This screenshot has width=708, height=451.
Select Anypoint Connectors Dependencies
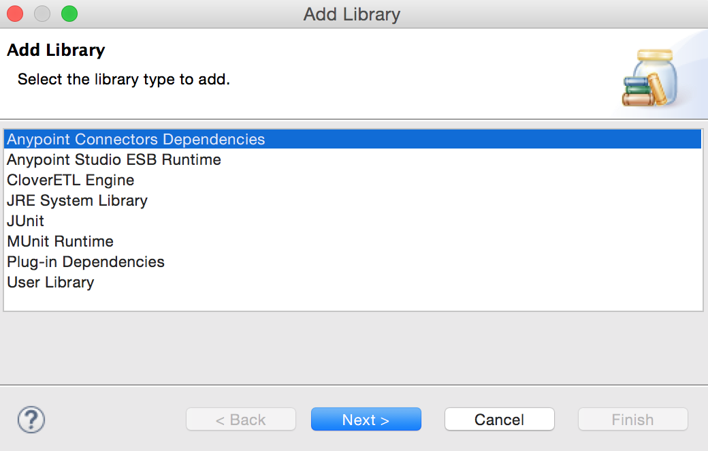point(135,139)
